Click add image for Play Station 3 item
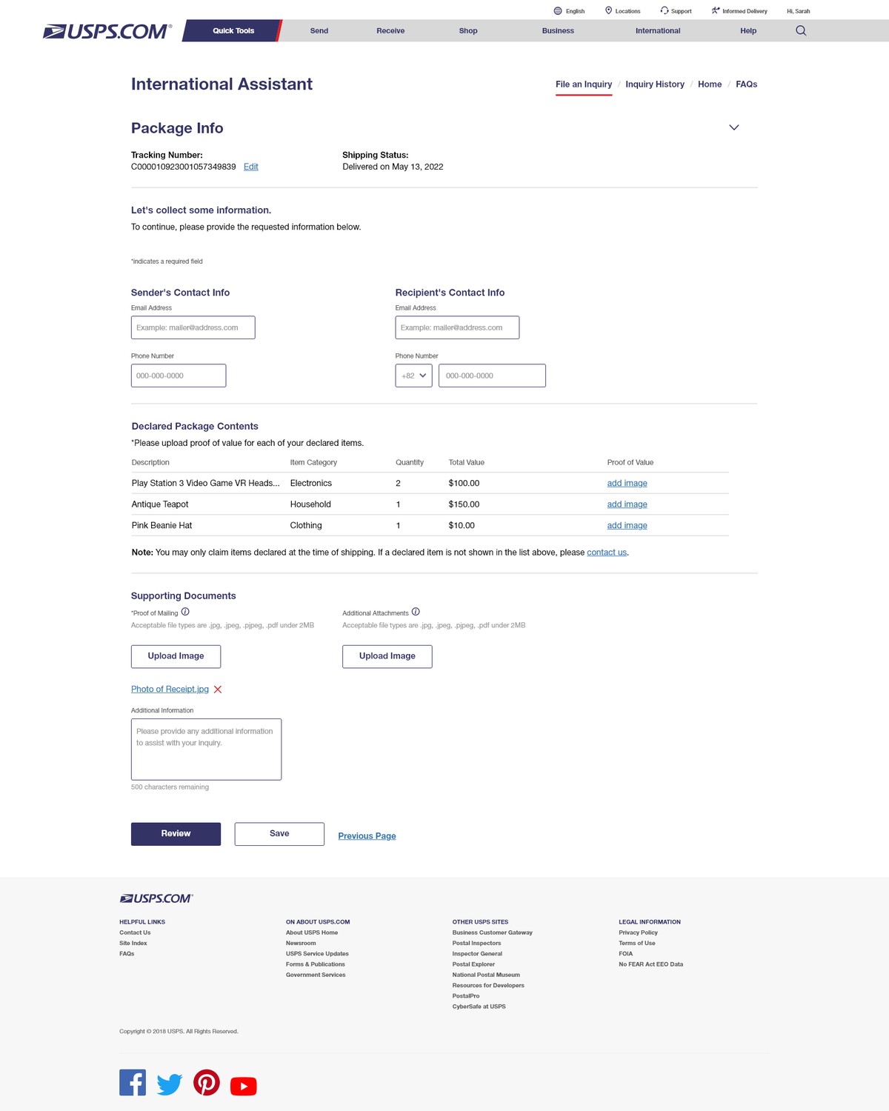The image size is (889, 1111). tap(627, 483)
